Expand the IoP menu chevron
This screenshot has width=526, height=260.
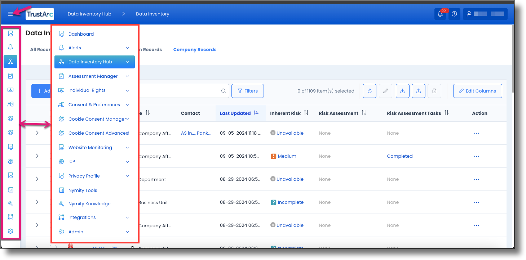[127, 162]
